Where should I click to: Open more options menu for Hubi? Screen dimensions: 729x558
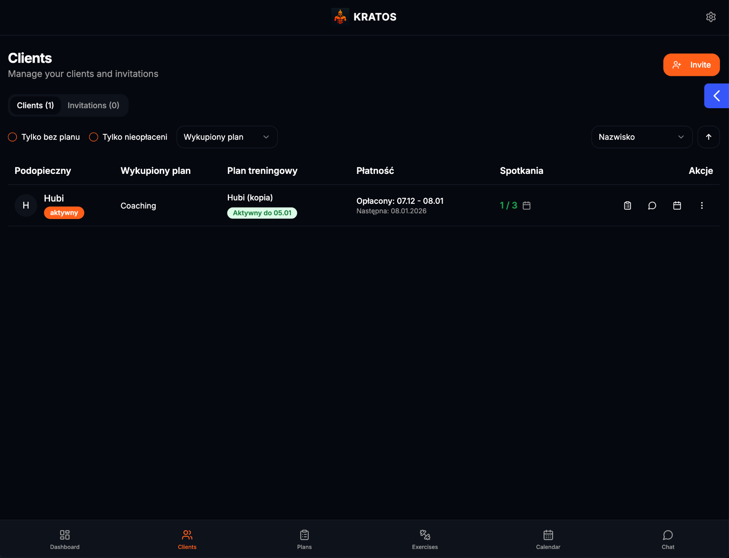pyautogui.click(x=702, y=205)
